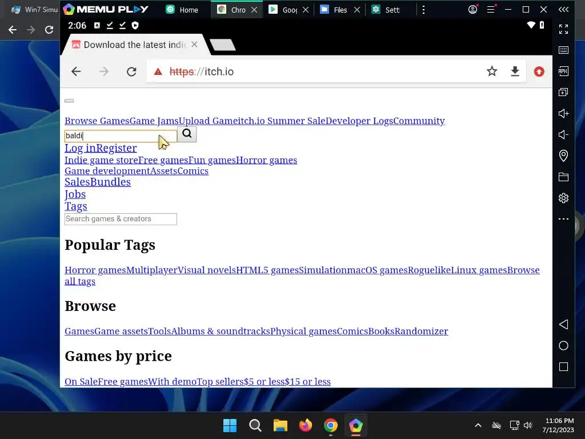585x439 pixels.
Task: Open the Tags link
Action: point(76,206)
